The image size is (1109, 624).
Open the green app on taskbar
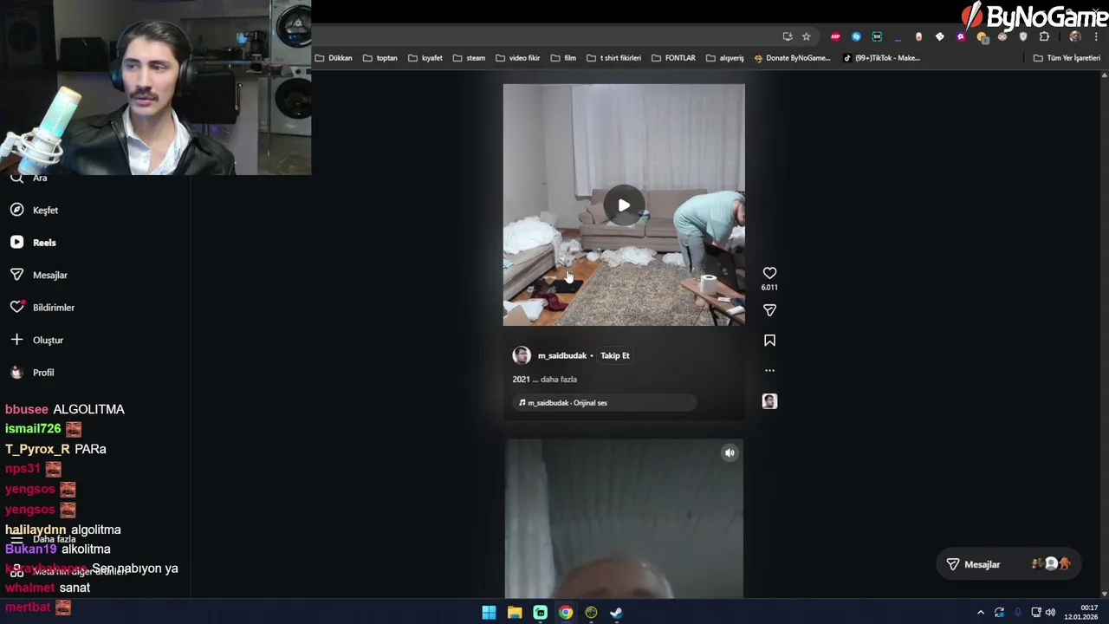pyautogui.click(x=541, y=613)
